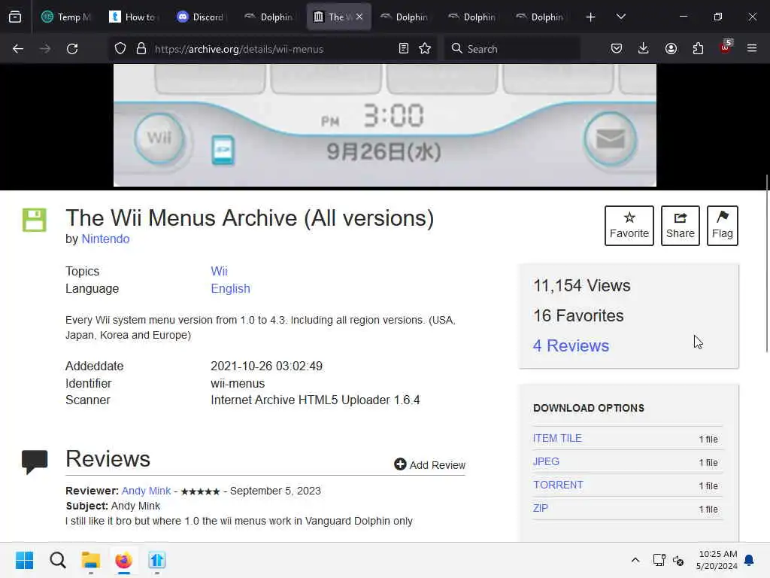Expand the list all tabs chevron

pos(620,17)
